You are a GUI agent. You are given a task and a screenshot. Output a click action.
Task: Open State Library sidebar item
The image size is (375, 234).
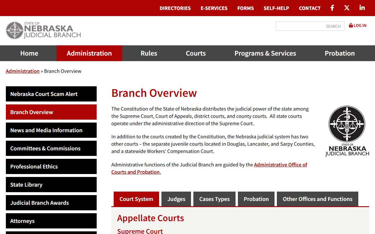tap(51, 185)
